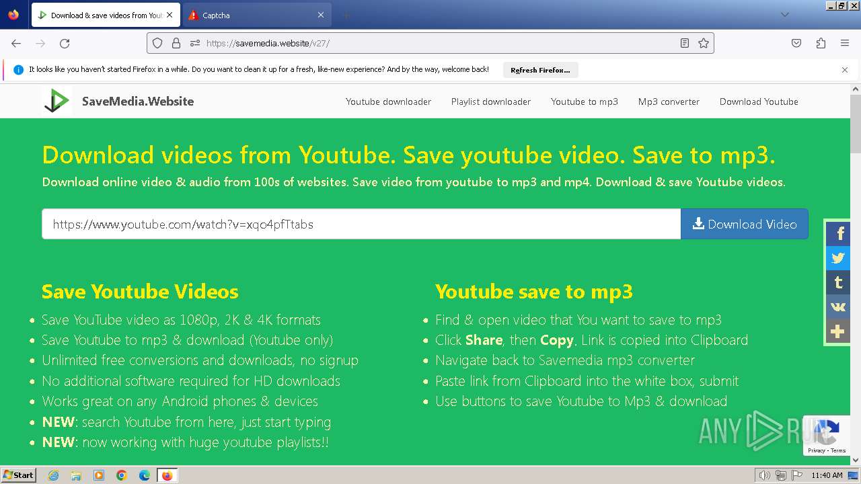Open Internet Explorer from the taskbar
The width and height of the screenshot is (861, 484).
click(53, 475)
